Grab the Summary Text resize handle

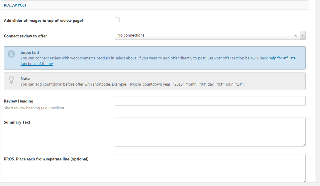click(x=304, y=145)
